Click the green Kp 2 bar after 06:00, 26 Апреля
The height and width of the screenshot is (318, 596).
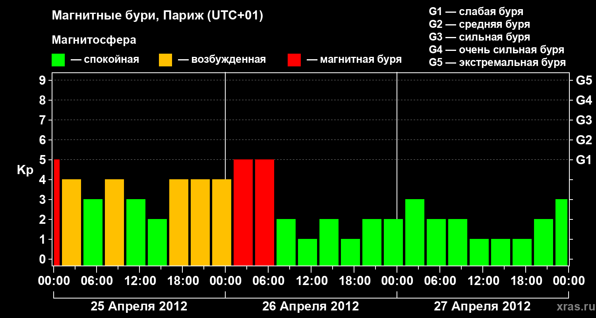coord(286,242)
